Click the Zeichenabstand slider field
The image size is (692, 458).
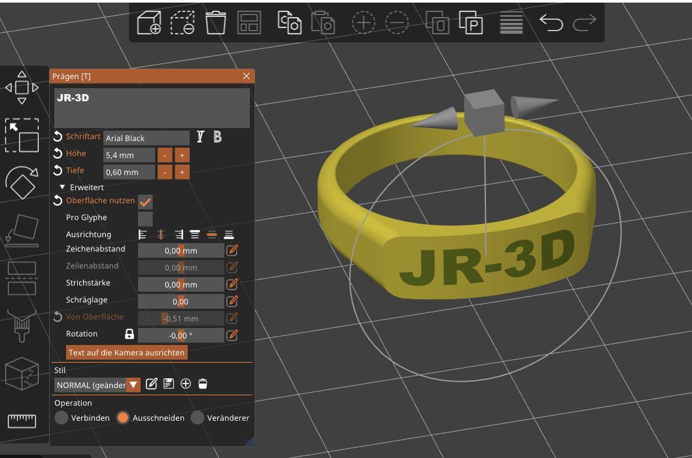coord(181,250)
